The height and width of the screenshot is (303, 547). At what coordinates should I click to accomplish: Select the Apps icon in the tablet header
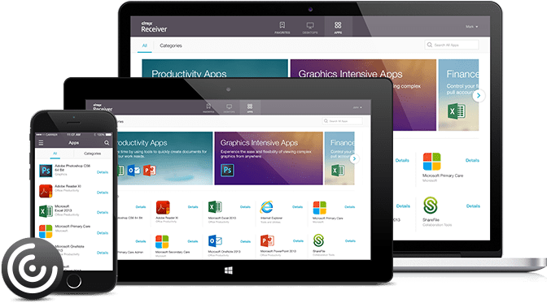(250, 107)
